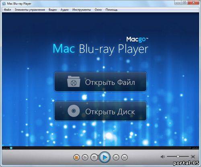Image resolution: width=201 pixels, height=167 pixels.
Task: Toggle full screen mode icon
Action: [193, 157]
